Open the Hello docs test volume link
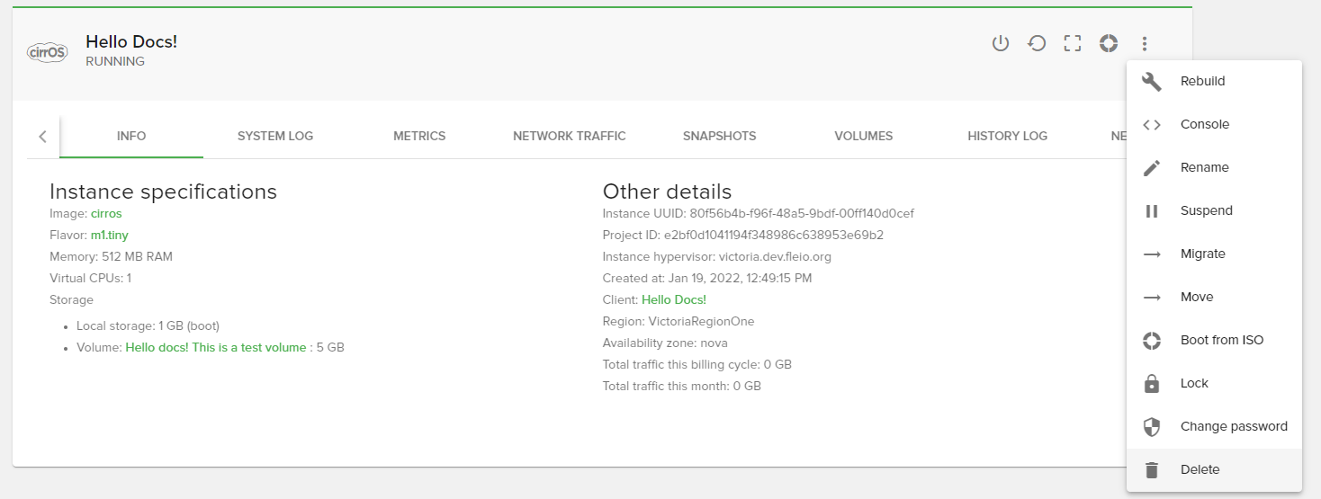This screenshot has height=499, width=1321. [216, 347]
